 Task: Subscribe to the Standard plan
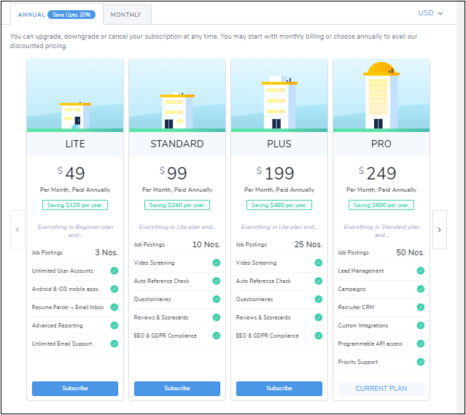(x=176, y=388)
